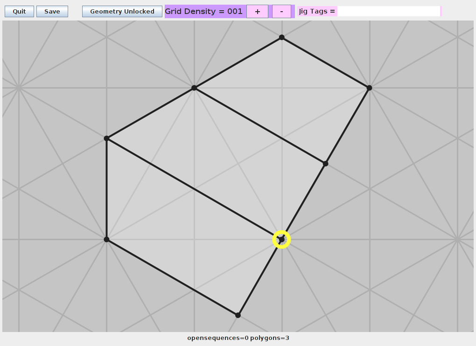Increase grid density with the plus button

[x=257, y=12]
